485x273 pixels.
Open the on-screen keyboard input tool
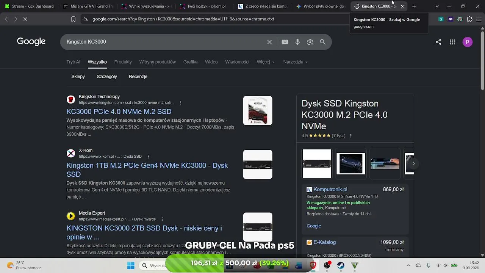(285, 42)
